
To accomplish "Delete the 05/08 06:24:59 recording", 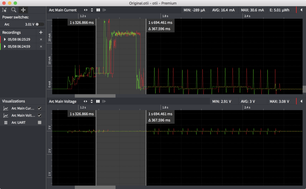I will pos(41,47).
